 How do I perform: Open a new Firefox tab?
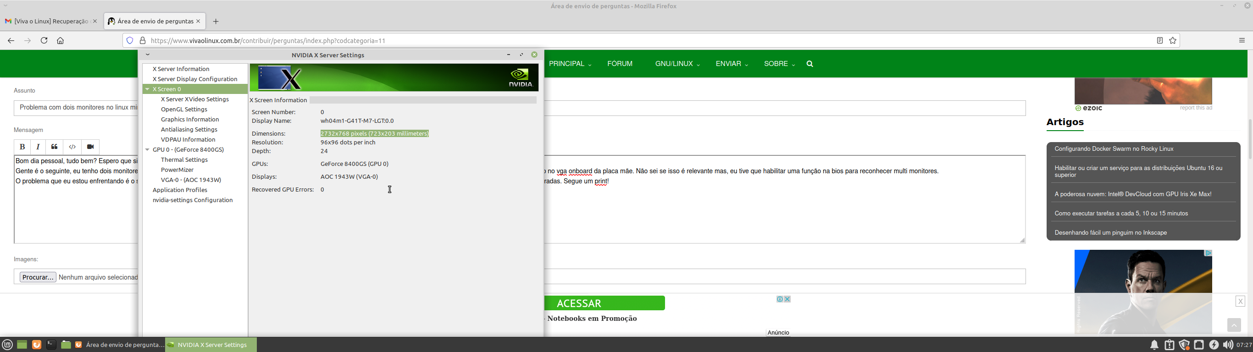point(216,22)
